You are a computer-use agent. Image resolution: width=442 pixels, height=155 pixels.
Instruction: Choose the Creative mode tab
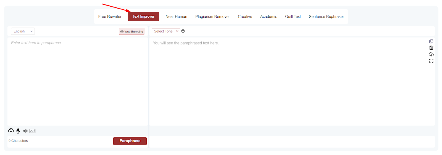coord(245,17)
